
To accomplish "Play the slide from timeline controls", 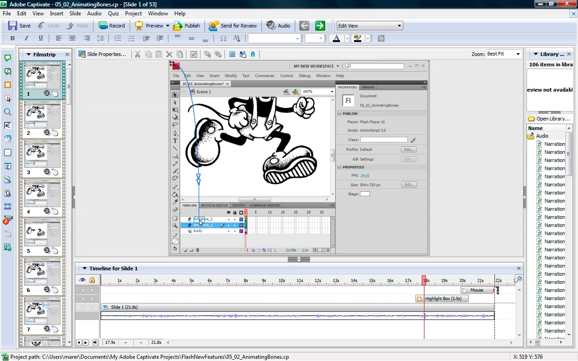I will [86, 342].
